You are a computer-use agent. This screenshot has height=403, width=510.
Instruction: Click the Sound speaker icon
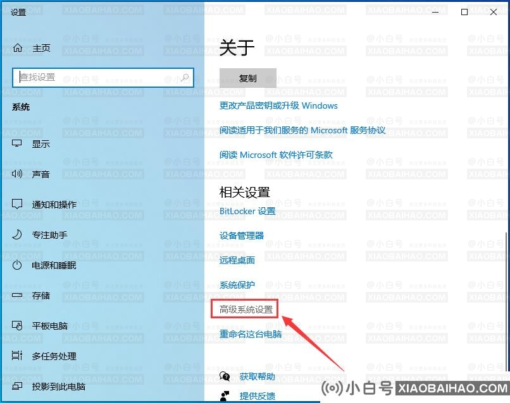click(17, 174)
